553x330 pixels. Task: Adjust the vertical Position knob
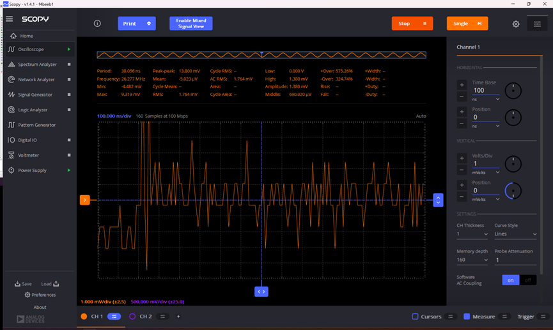513,191
